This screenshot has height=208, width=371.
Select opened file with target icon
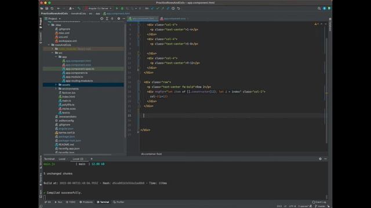pos(102,18)
